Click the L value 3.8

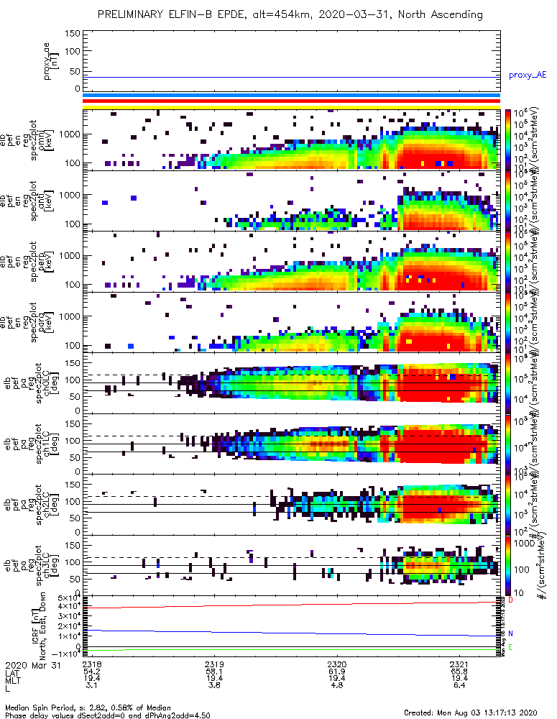point(214,685)
